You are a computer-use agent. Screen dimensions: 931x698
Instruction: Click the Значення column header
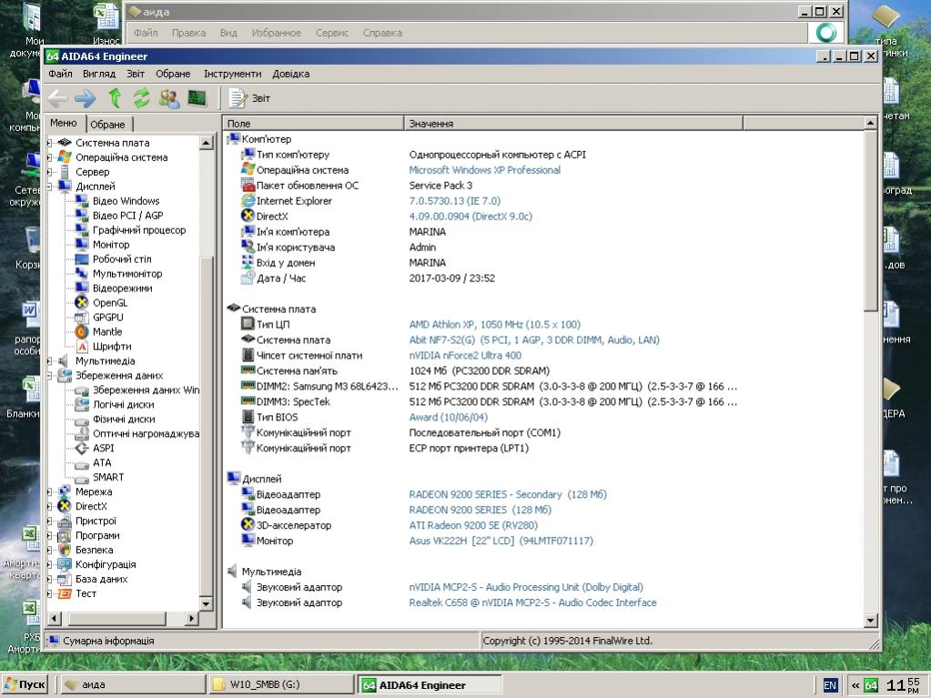[x=573, y=124]
